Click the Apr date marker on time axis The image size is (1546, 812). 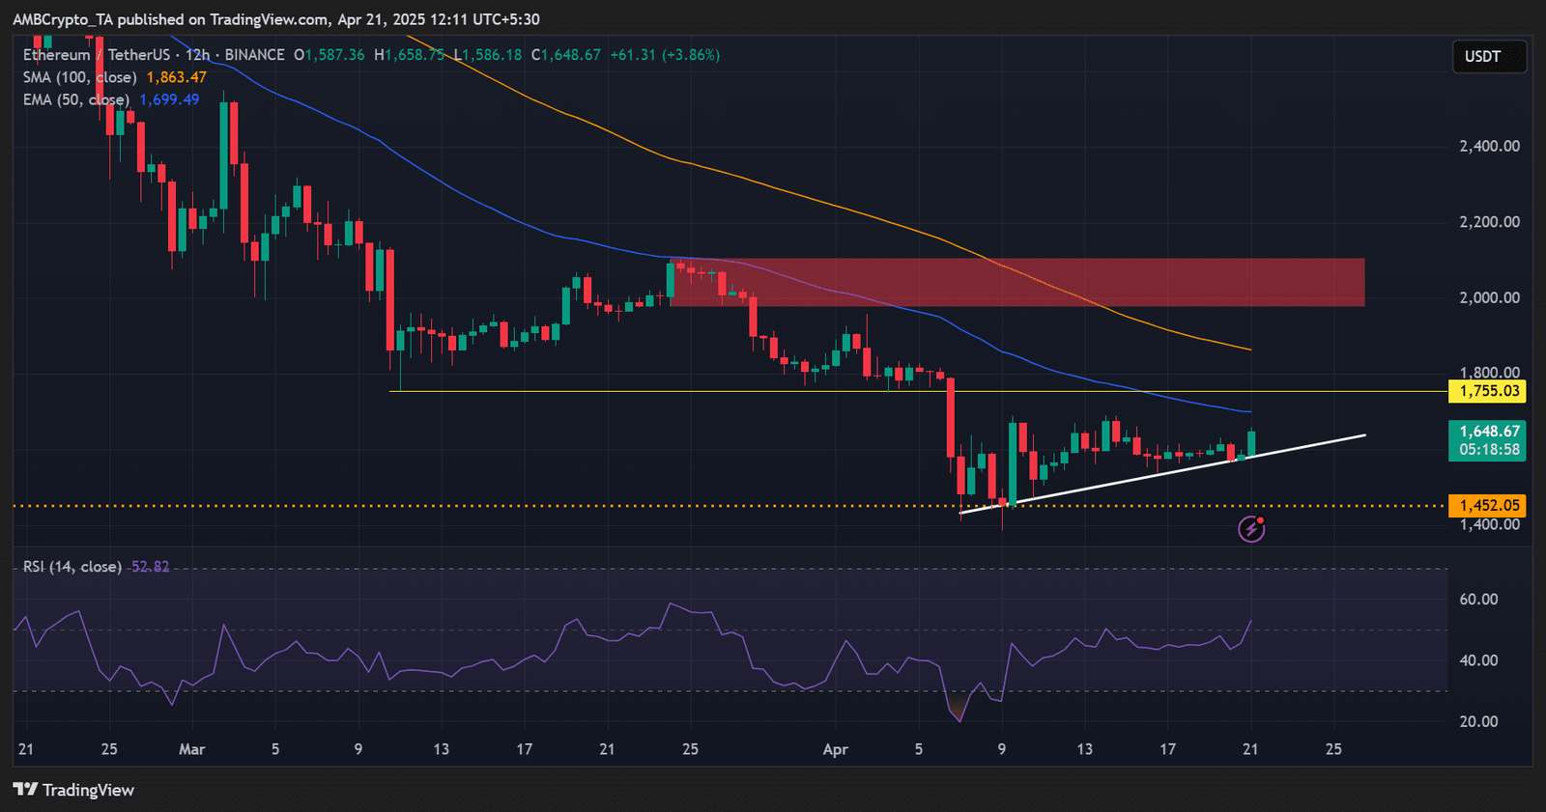point(835,749)
